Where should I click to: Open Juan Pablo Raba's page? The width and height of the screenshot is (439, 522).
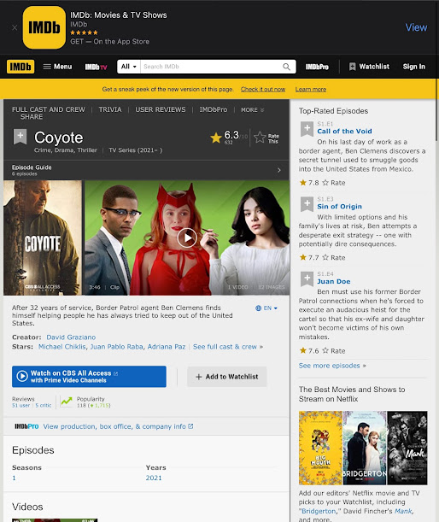point(116,347)
